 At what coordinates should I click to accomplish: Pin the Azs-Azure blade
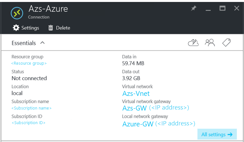click(x=194, y=9)
